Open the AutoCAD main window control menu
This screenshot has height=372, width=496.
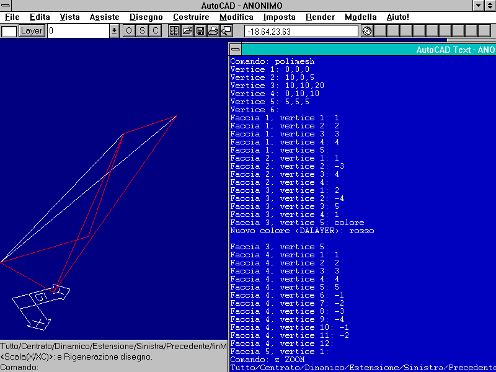click(6, 6)
